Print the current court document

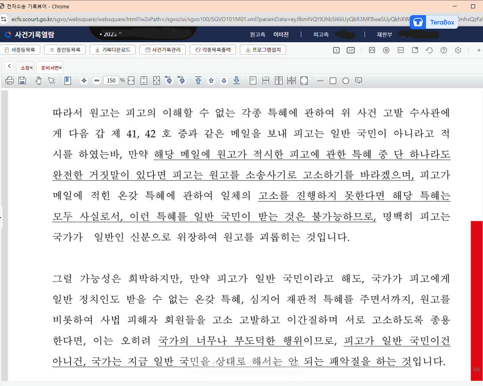click(9, 80)
